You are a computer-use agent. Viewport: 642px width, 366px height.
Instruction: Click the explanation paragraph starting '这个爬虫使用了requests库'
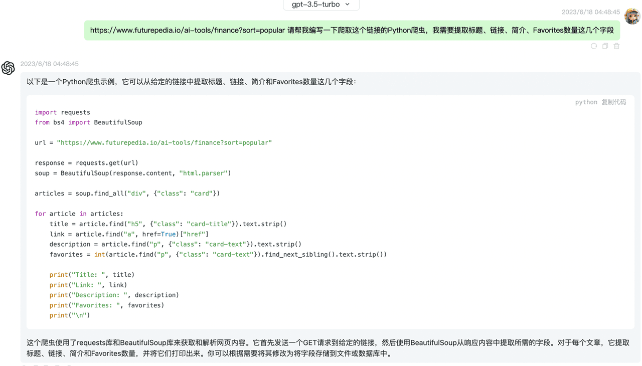[x=328, y=348]
